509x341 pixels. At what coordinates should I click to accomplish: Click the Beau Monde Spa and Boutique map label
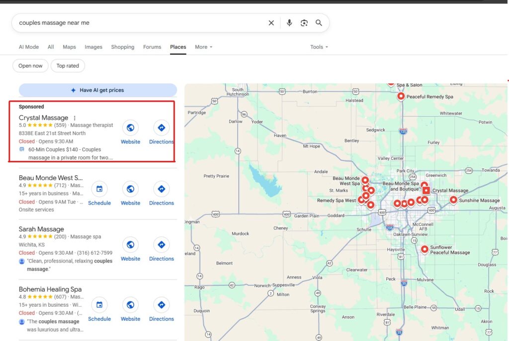[401, 186]
